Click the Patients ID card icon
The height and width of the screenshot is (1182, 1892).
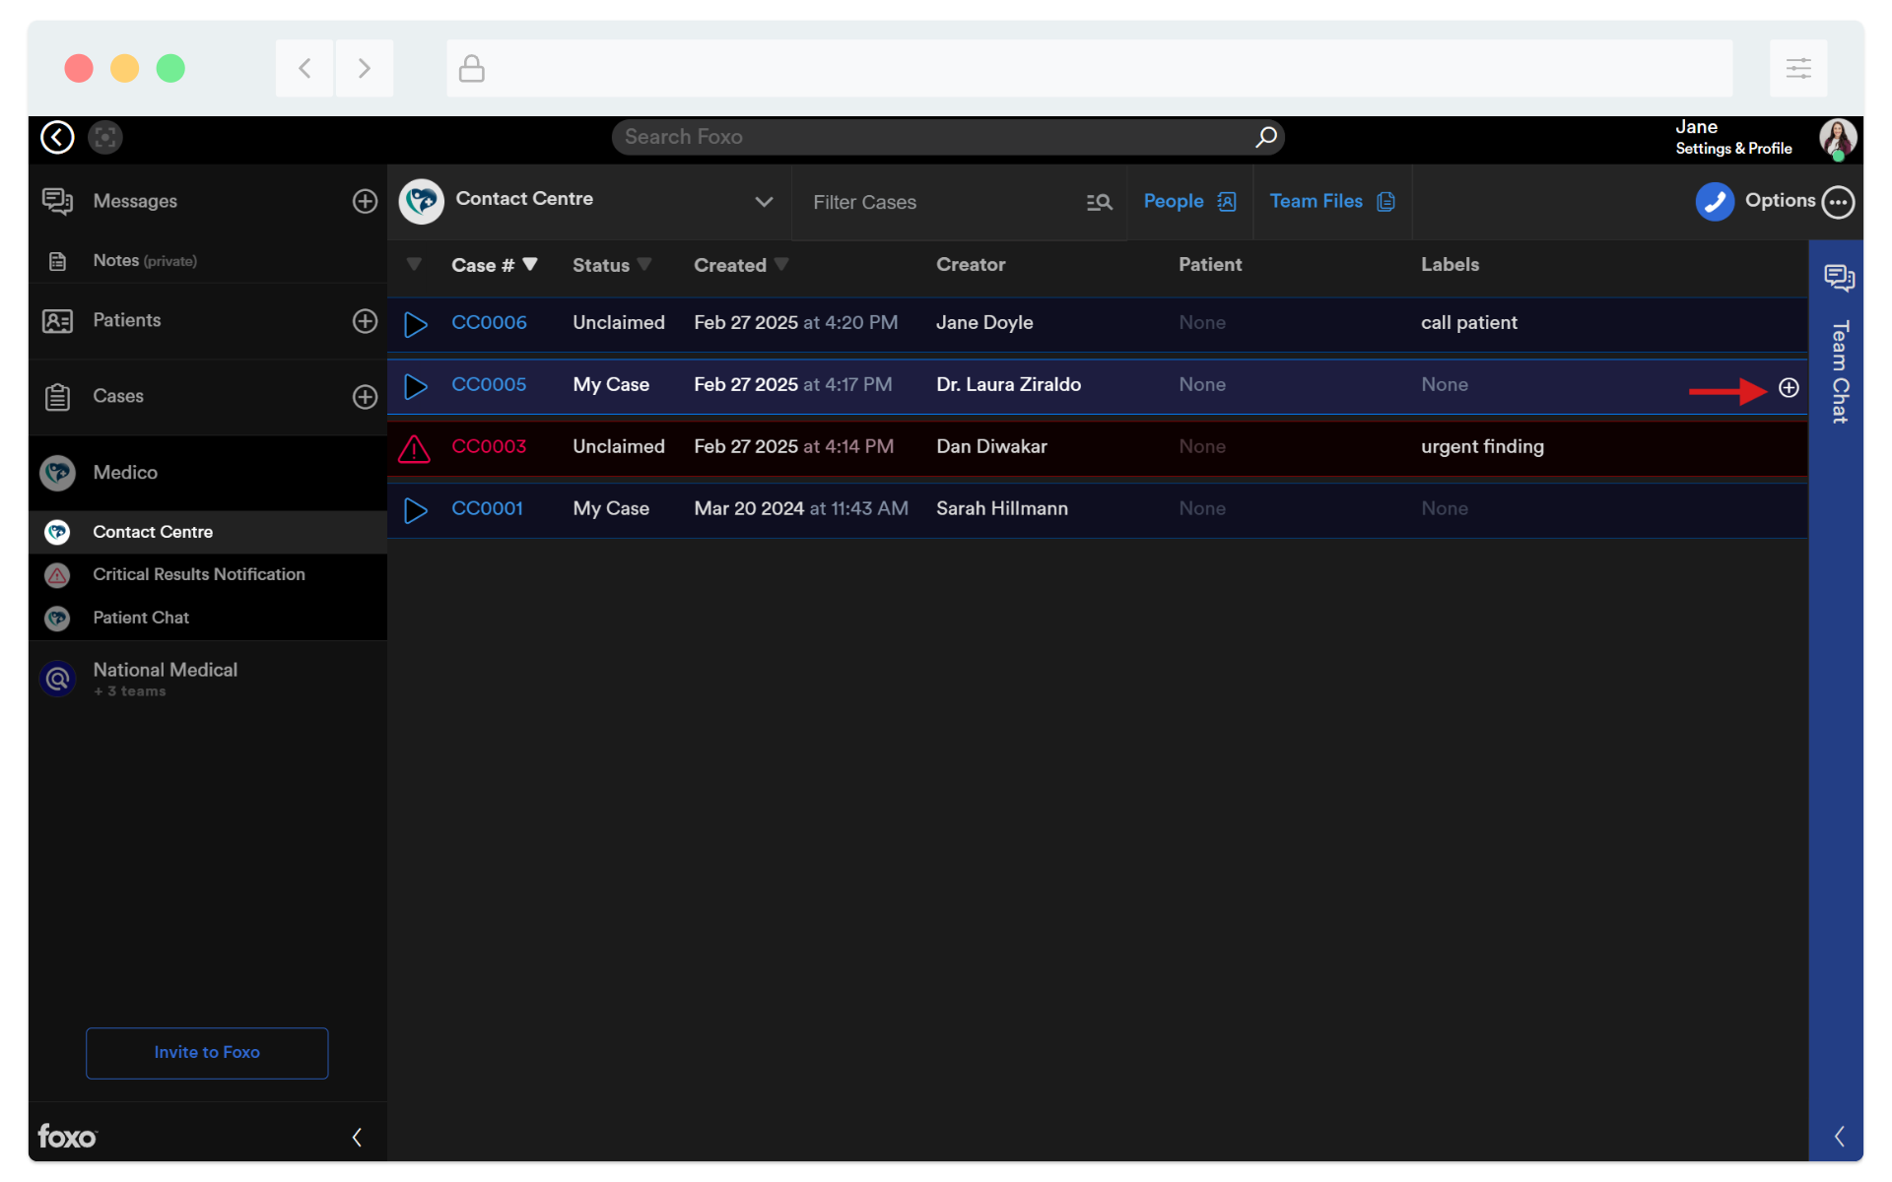pyautogui.click(x=57, y=321)
